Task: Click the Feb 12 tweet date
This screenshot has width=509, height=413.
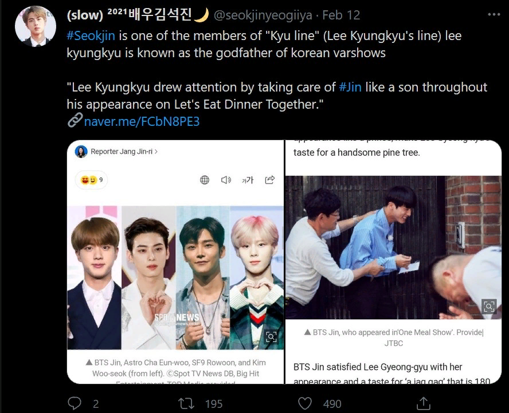Action: [x=341, y=15]
